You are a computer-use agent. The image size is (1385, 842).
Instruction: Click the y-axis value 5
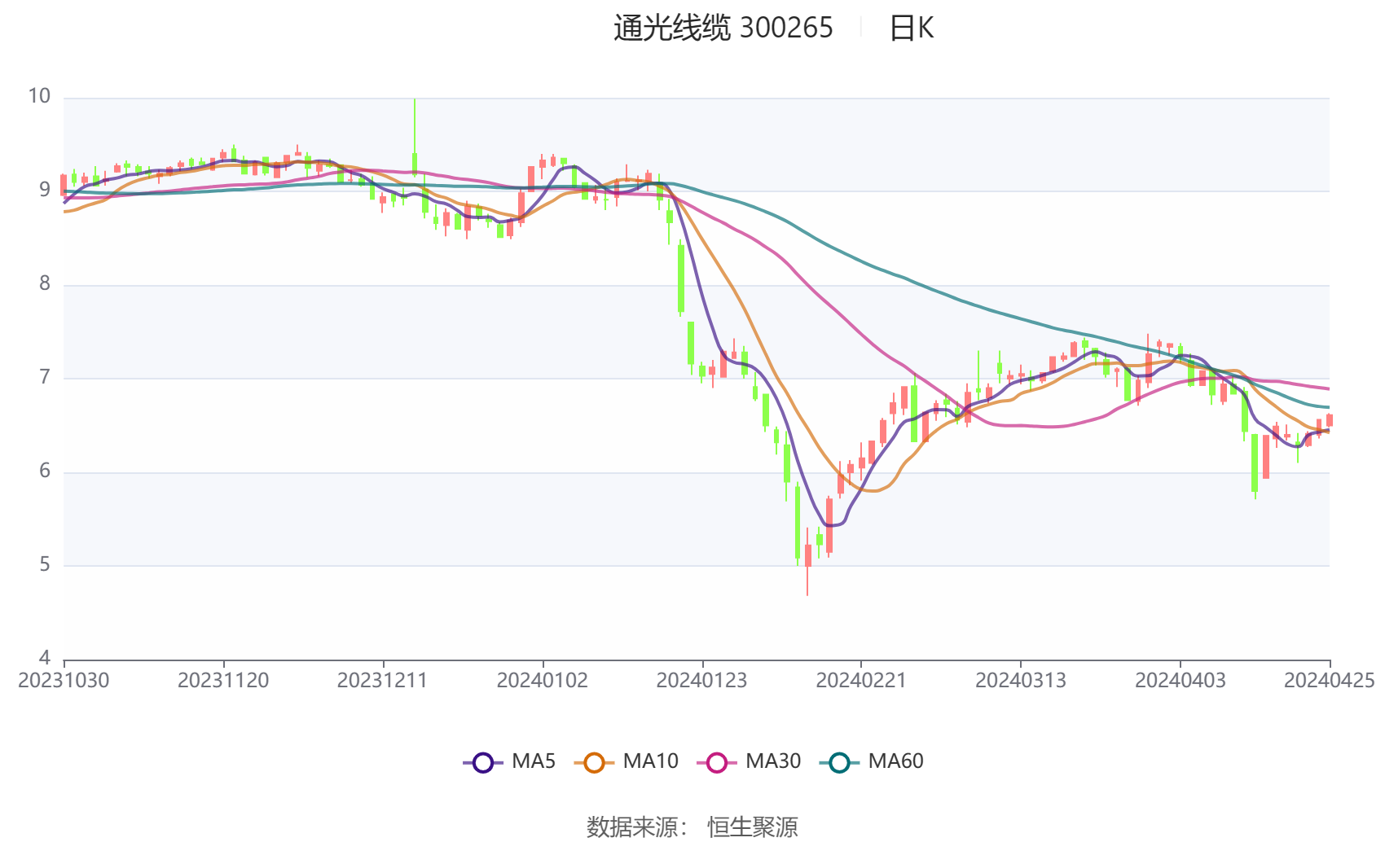tap(45, 565)
